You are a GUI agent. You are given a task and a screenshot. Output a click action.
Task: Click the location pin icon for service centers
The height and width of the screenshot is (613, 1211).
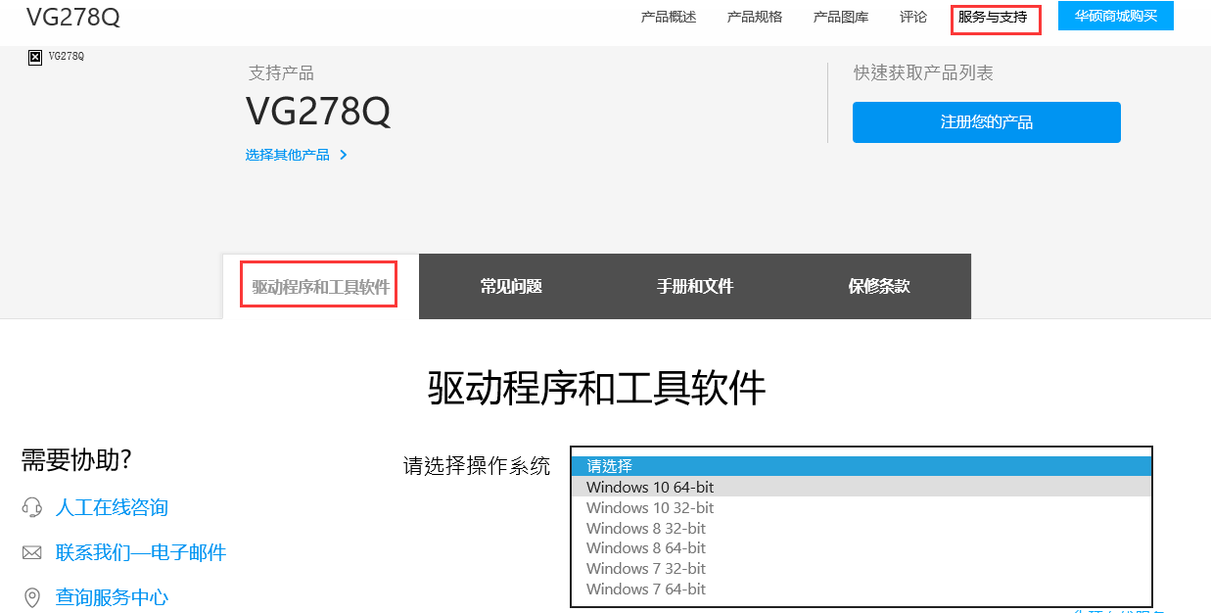point(32,597)
